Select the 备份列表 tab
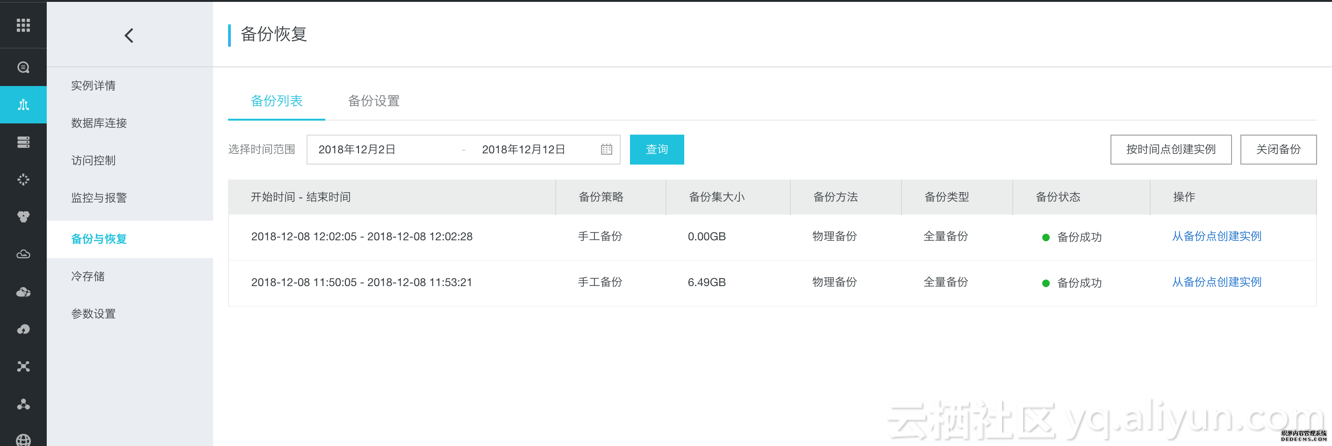The width and height of the screenshot is (1332, 446). (276, 101)
